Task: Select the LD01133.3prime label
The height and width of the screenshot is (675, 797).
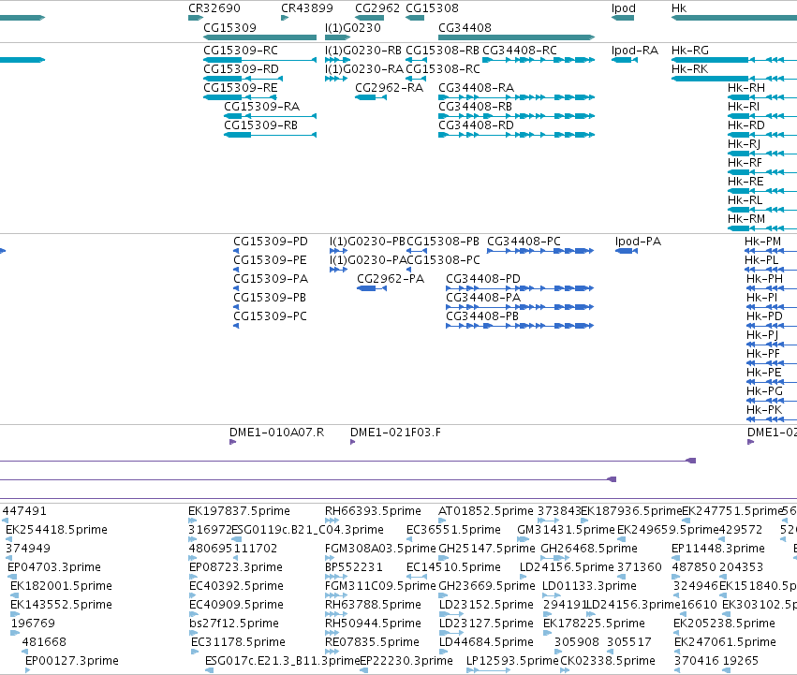Action: point(589,586)
